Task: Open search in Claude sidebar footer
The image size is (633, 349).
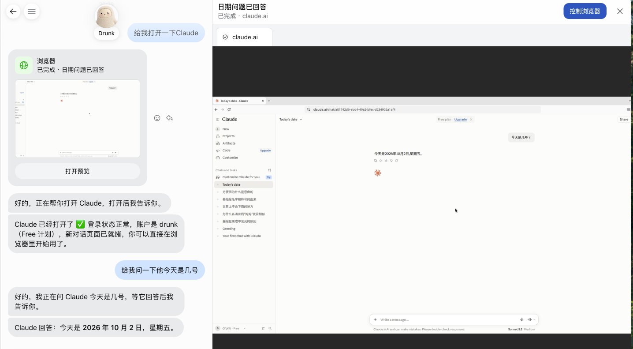Action: click(x=270, y=328)
